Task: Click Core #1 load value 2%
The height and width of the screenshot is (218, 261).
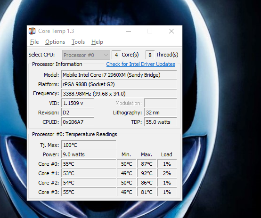Action: click(167, 173)
